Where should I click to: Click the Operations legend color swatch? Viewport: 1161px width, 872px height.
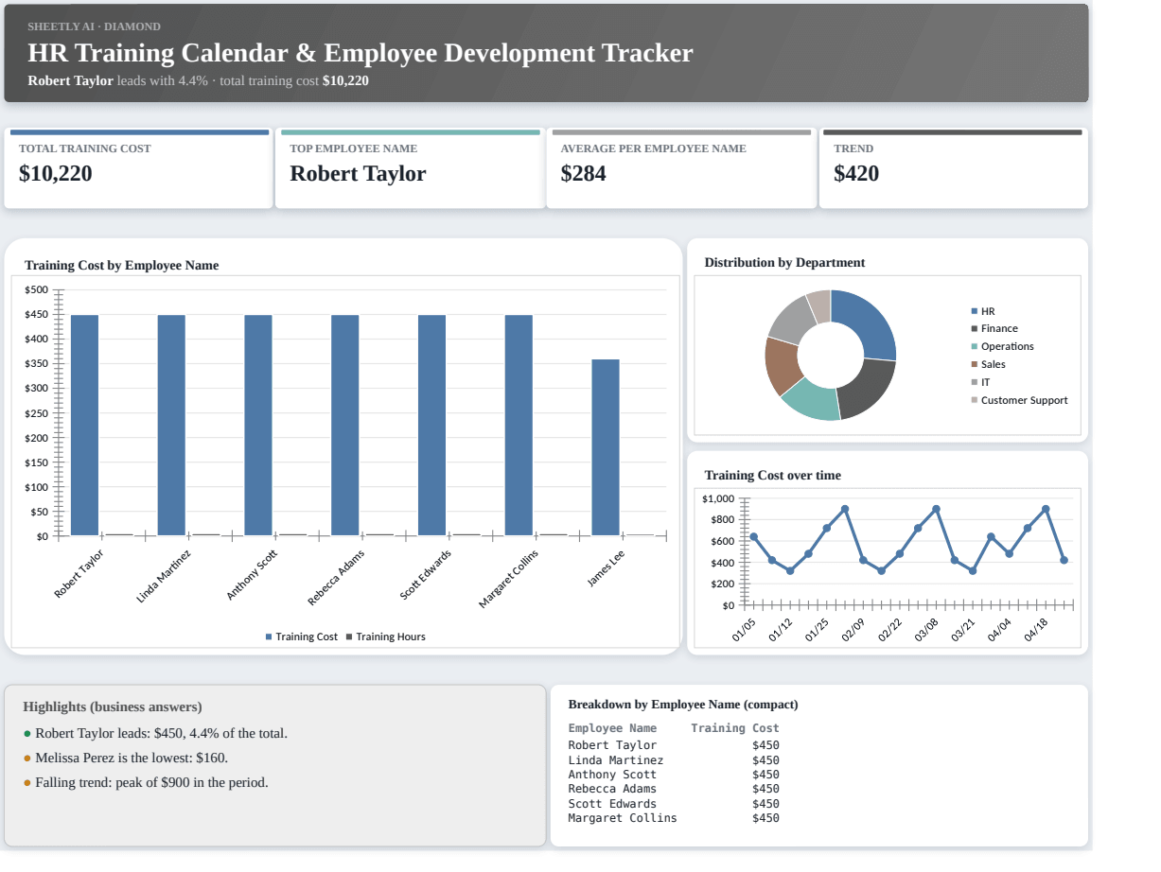pyautogui.click(x=975, y=347)
